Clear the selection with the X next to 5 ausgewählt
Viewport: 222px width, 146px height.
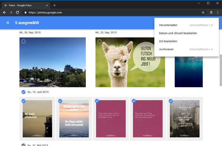[x=8, y=23]
